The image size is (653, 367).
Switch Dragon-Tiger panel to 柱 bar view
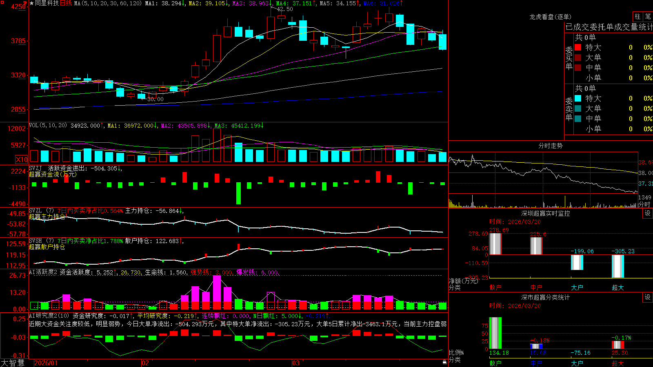[x=637, y=16]
